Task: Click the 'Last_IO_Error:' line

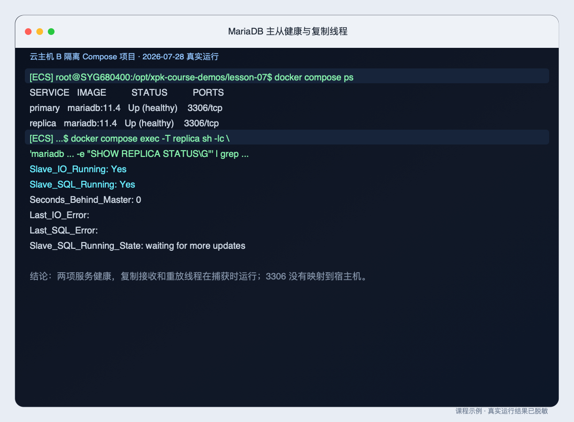Action: pos(59,215)
